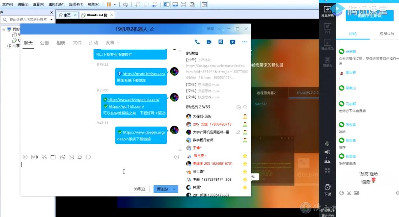This screenshot has height=217, width=399.
Task: Open message history clock icon
Action: 176,157
